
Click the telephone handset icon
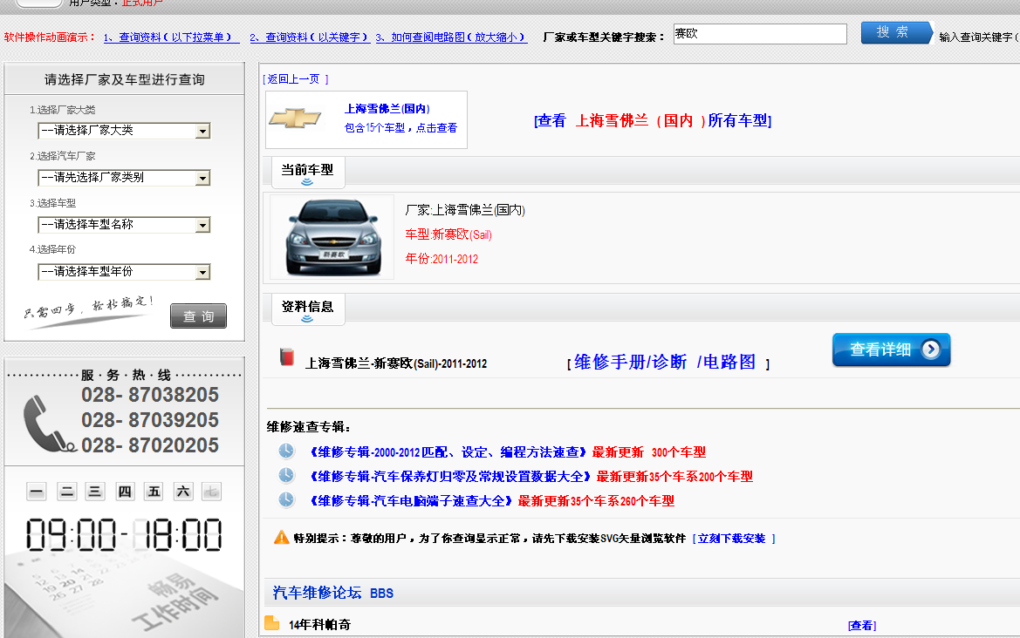(x=49, y=424)
